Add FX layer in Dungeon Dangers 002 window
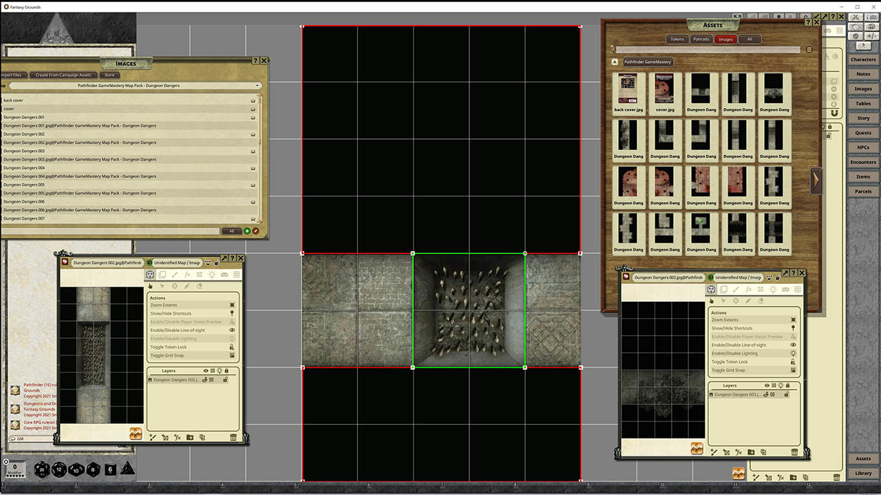881x495 pixels. pos(177,437)
